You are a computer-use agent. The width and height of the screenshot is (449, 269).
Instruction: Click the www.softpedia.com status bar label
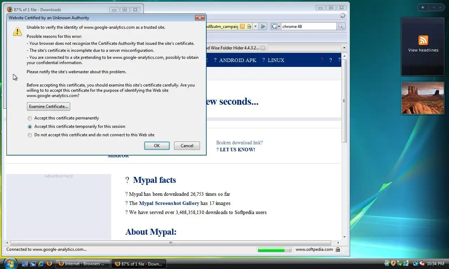tap(314, 249)
